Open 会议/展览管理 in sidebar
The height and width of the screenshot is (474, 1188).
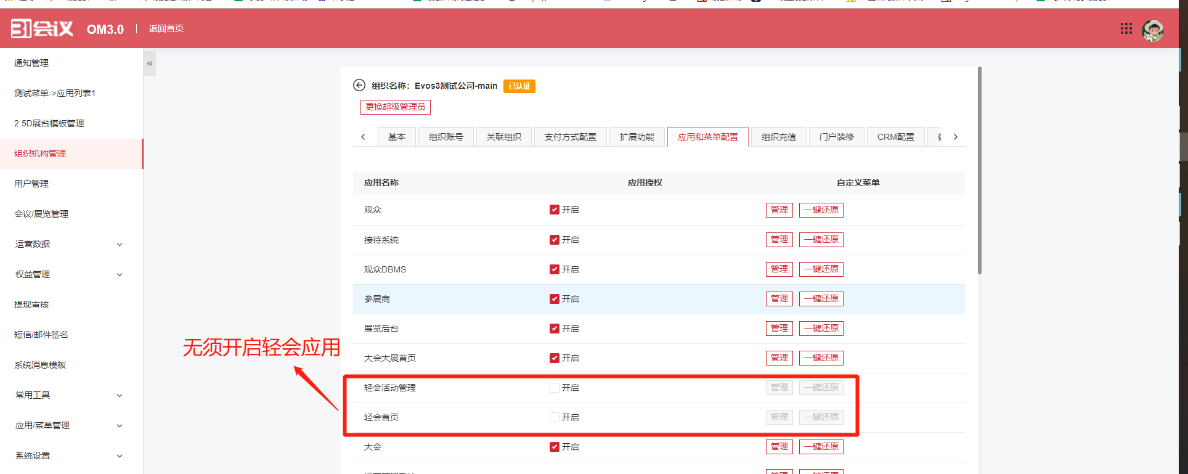pyautogui.click(x=71, y=214)
